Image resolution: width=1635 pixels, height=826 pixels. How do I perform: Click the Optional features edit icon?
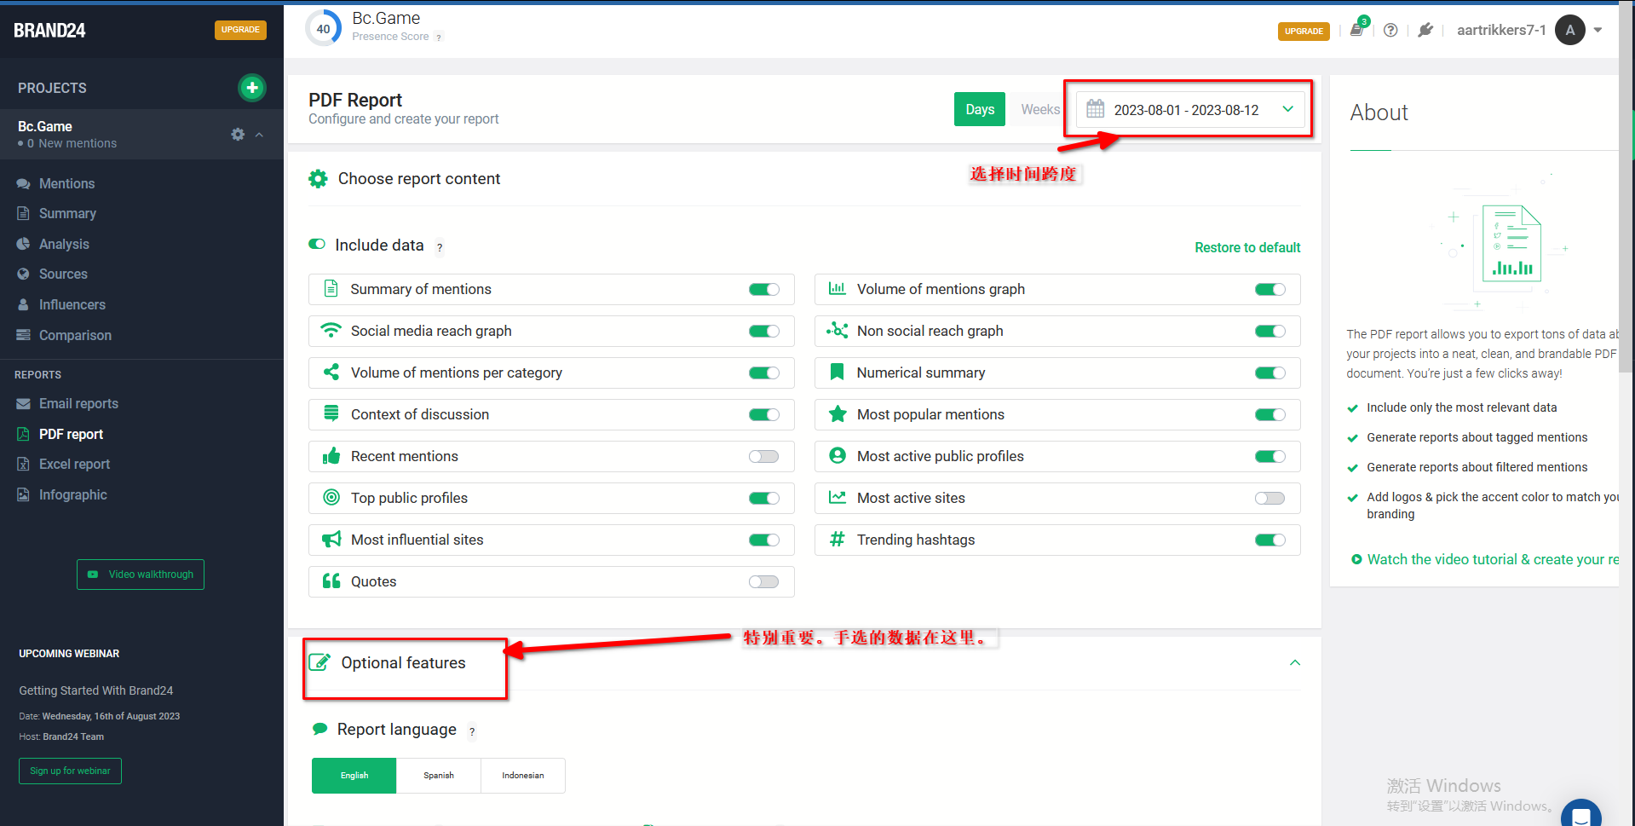pyautogui.click(x=320, y=662)
